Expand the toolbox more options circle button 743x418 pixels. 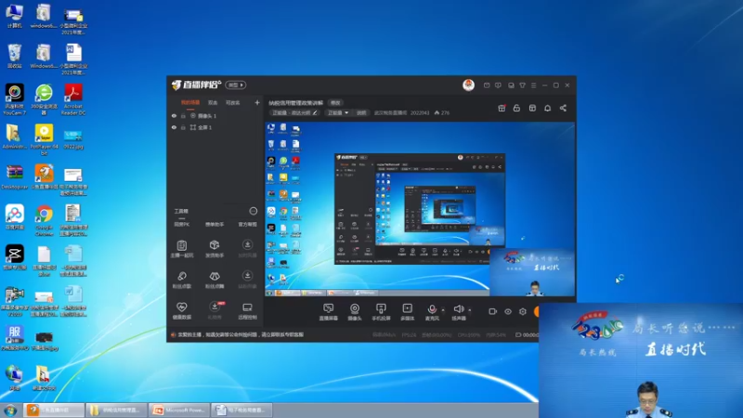tap(253, 211)
